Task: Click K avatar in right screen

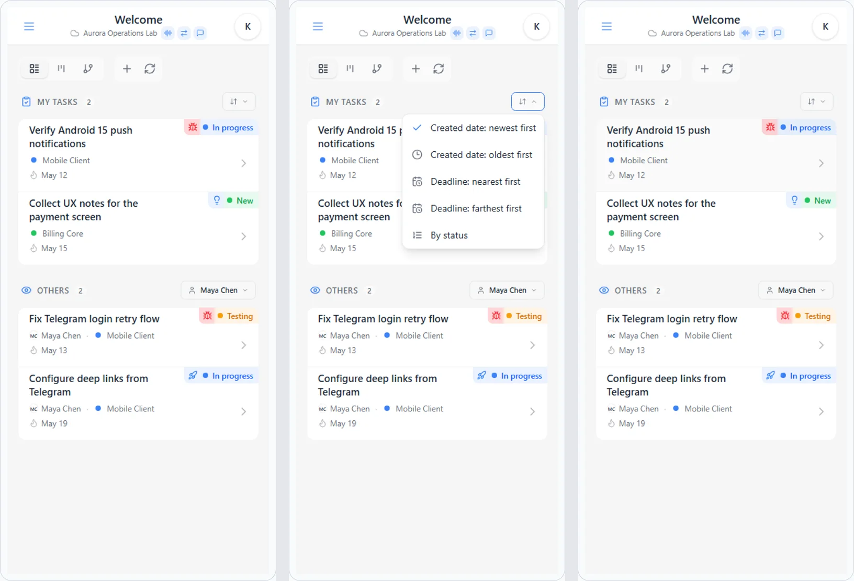Action: coord(826,27)
